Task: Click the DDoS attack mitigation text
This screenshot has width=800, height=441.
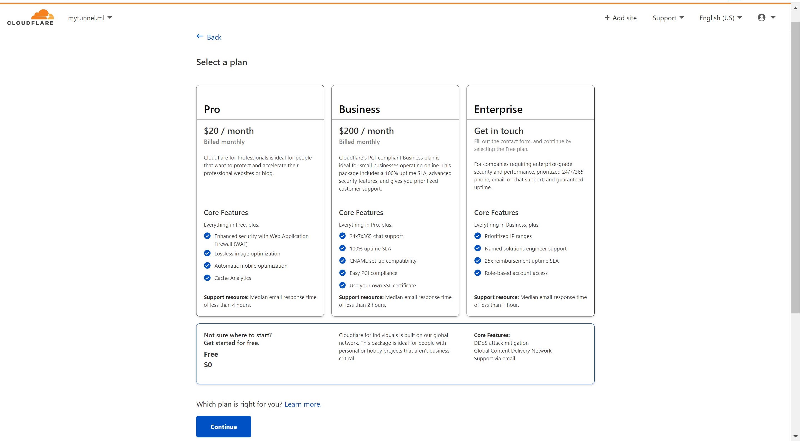Action: click(501, 343)
